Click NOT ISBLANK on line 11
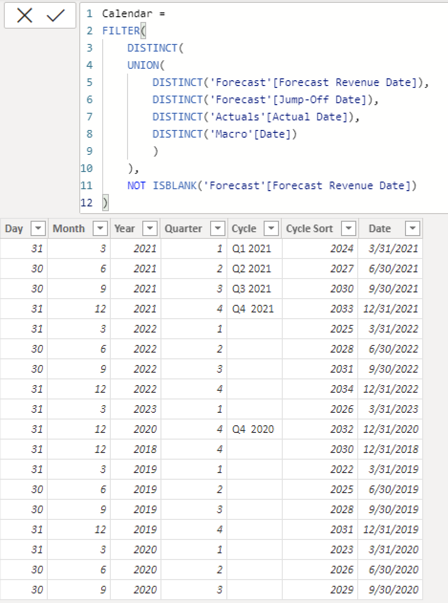Image resolution: width=448 pixels, height=603 pixels. pyautogui.click(x=162, y=186)
